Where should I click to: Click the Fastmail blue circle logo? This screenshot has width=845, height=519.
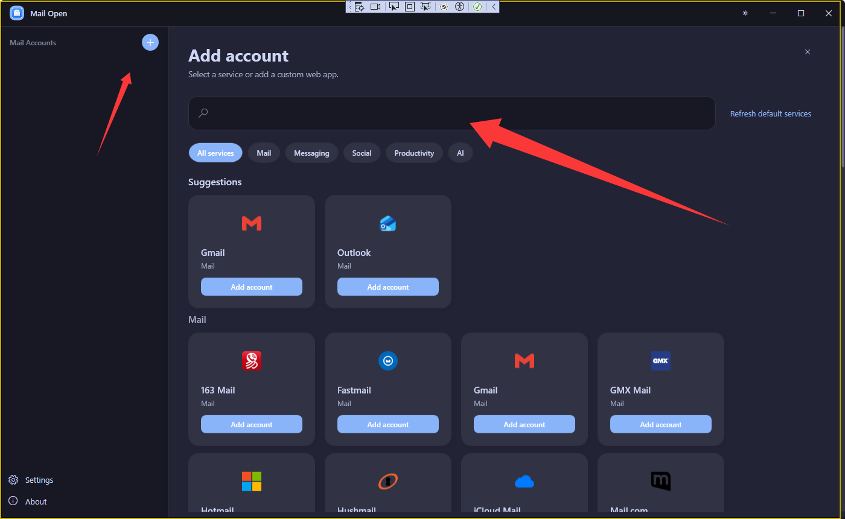[x=388, y=361]
